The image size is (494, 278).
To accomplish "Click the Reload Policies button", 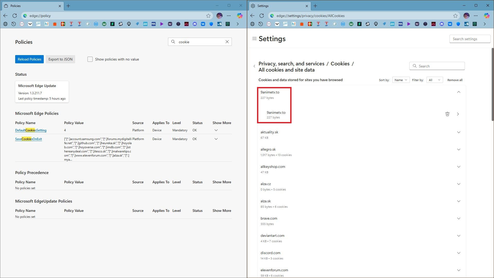I will 29,59.
